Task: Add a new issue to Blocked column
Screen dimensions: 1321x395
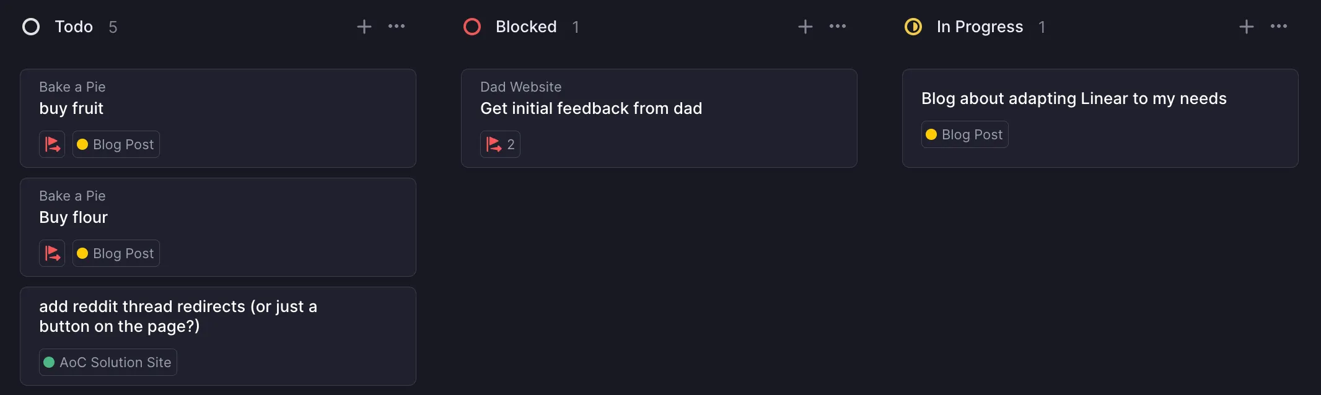Action: coord(805,27)
